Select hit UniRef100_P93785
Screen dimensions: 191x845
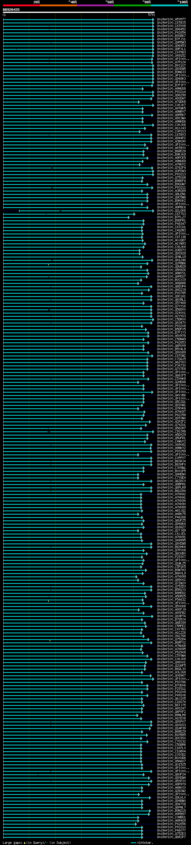(171, 293)
